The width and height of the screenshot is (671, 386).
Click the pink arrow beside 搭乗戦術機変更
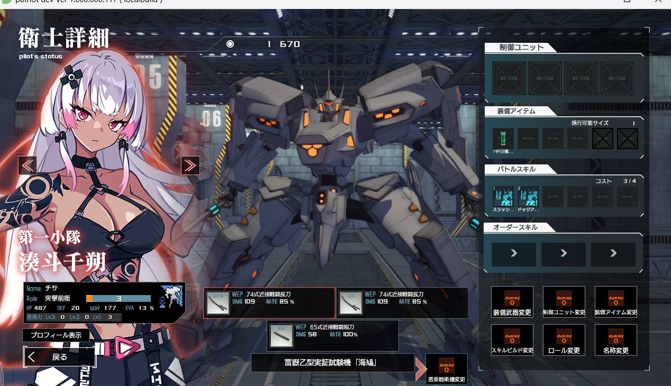[420, 369]
